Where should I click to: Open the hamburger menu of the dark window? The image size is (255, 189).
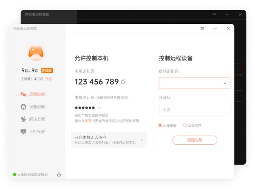pyautogui.click(x=214, y=15)
